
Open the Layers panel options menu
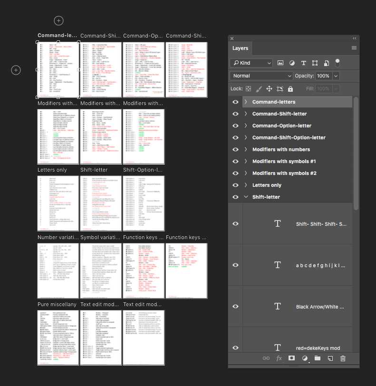(354, 48)
